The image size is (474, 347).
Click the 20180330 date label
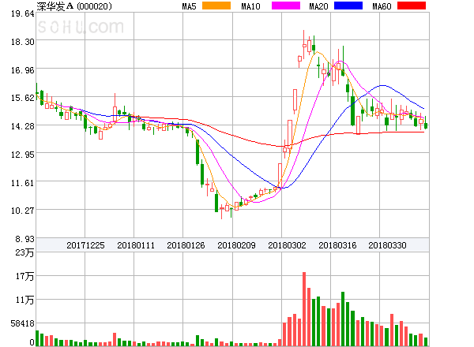(x=387, y=245)
